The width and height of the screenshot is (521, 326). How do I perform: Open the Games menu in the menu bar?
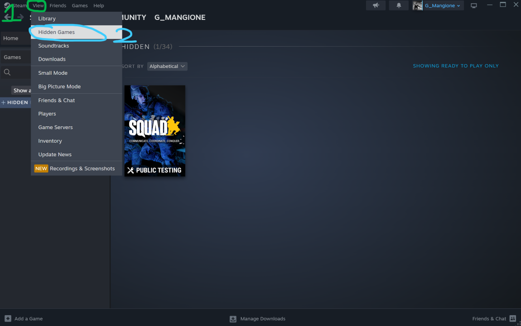point(80,5)
